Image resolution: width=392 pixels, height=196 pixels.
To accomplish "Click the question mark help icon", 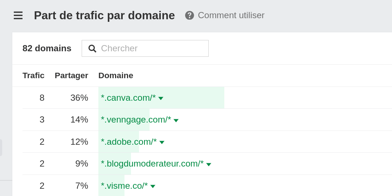I will (189, 16).
